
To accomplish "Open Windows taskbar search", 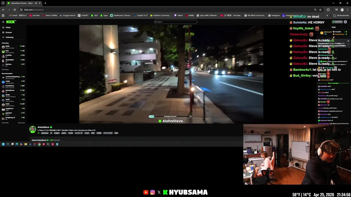I will pos(8,144).
